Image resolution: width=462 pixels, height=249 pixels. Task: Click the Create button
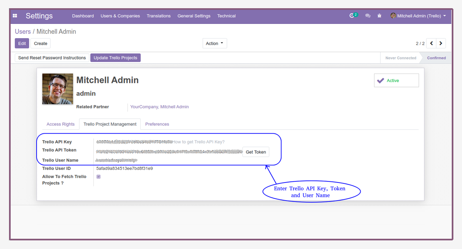[40, 43]
